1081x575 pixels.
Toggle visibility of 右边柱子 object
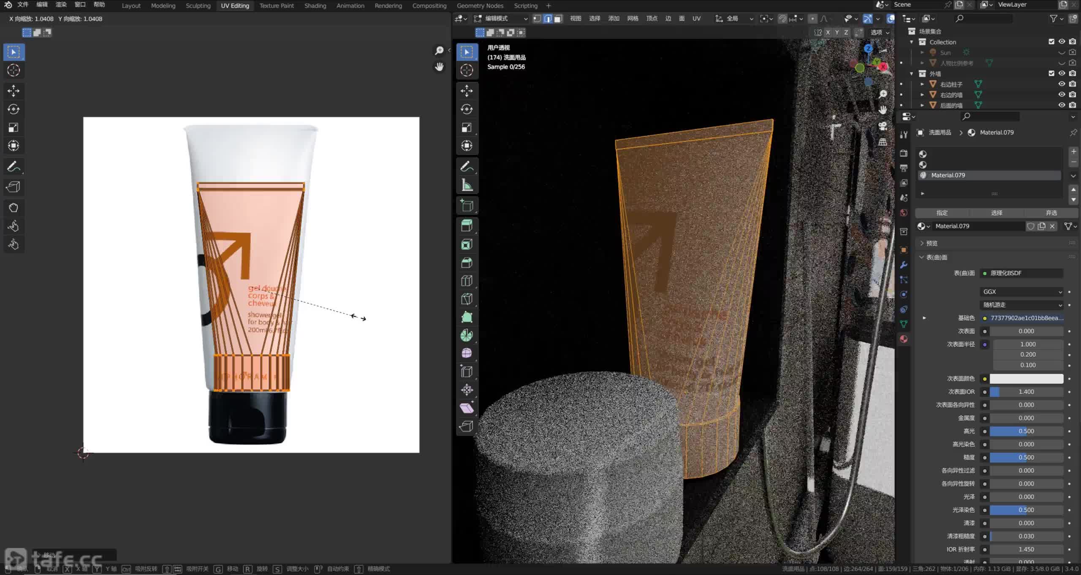pos(1062,84)
